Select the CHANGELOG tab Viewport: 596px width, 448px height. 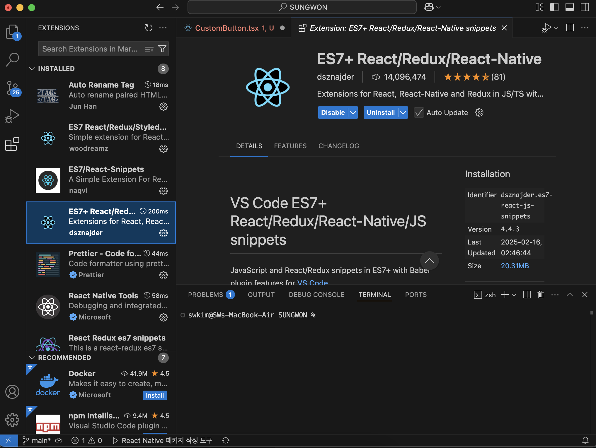coord(339,146)
